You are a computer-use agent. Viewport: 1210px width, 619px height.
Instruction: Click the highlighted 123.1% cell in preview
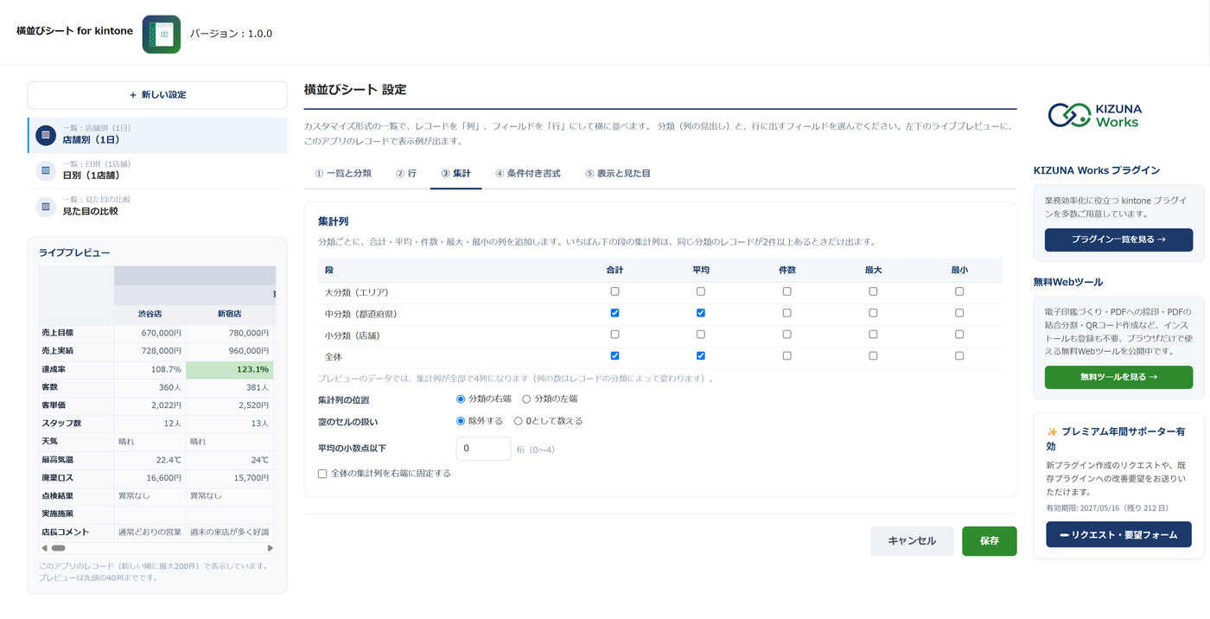click(229, 369)
